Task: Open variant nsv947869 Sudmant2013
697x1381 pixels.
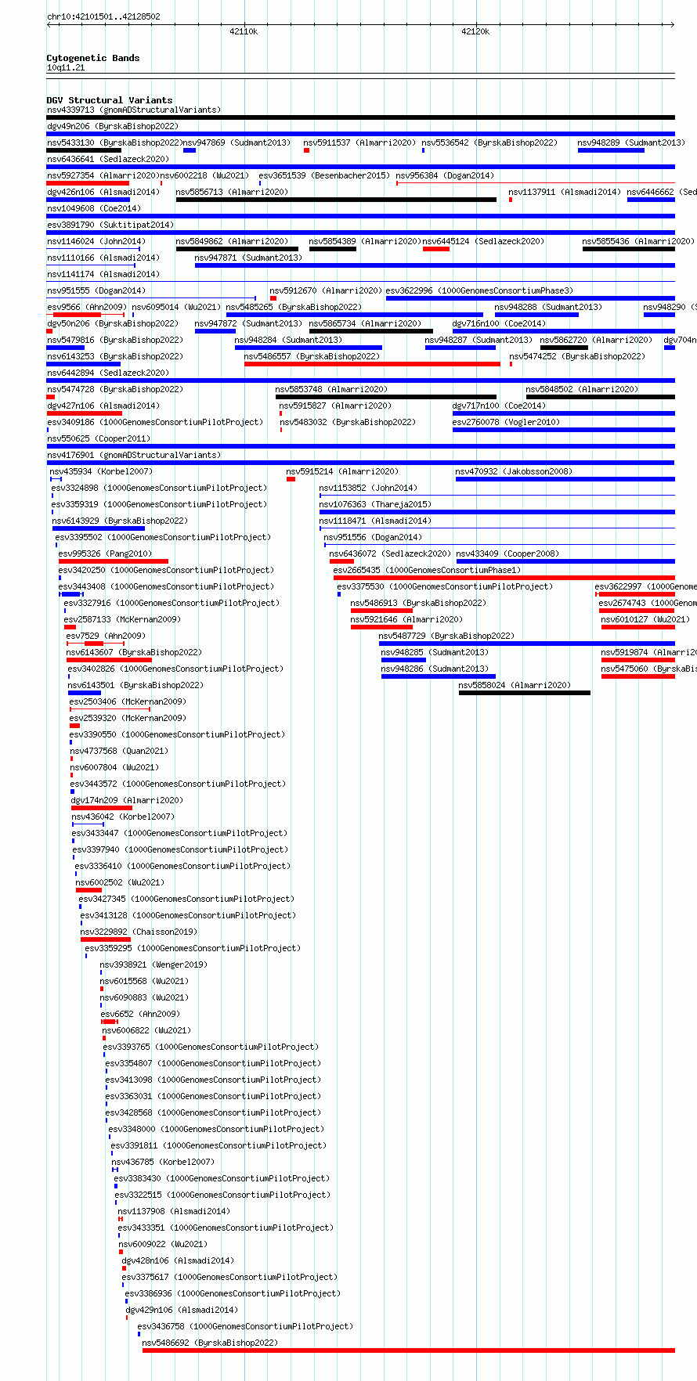Action: [237, 142]
